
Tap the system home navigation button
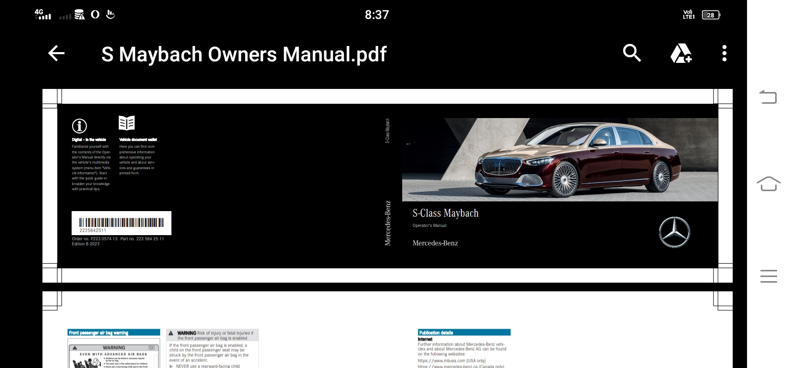768,183
